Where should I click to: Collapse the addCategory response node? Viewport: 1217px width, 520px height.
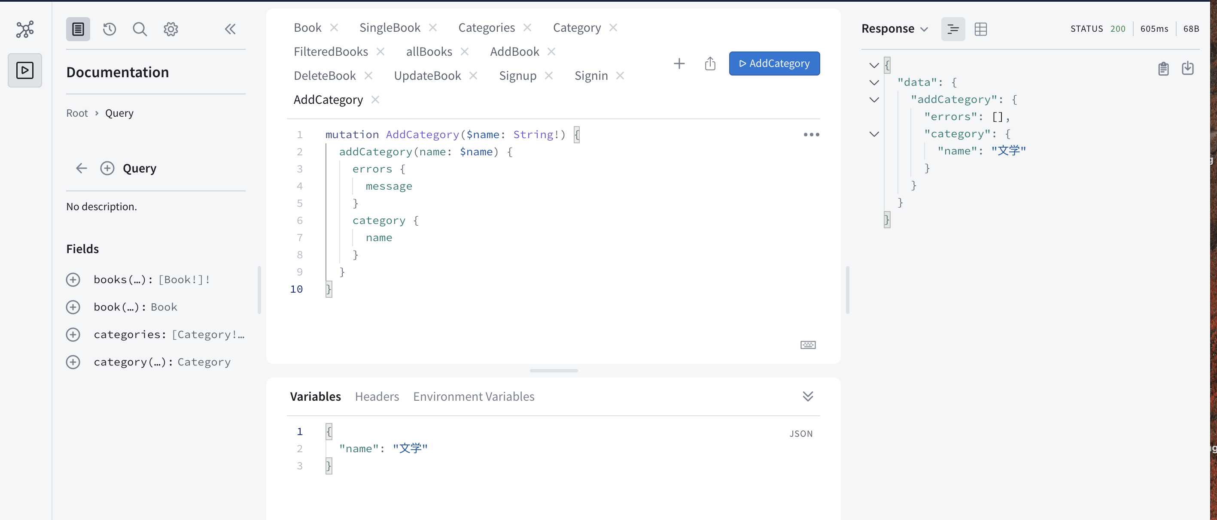point(874,100)
